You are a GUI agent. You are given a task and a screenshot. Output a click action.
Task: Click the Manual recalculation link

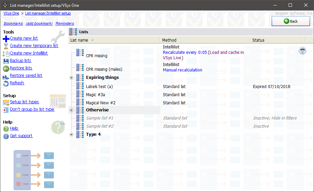(x=183, y=70)
